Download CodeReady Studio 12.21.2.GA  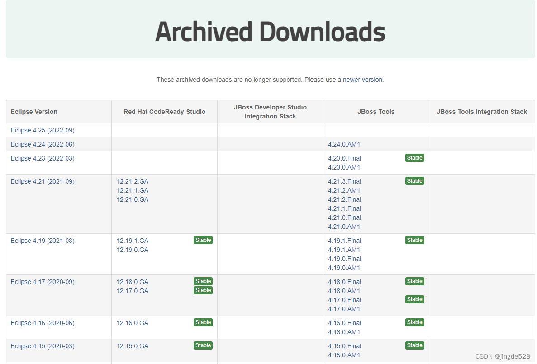tap(133, 181)
